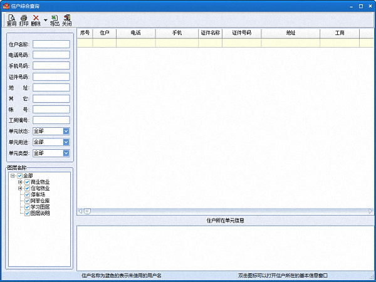Click the 住户 column header
The image size is (376, 282).
[x=105, y=33]
